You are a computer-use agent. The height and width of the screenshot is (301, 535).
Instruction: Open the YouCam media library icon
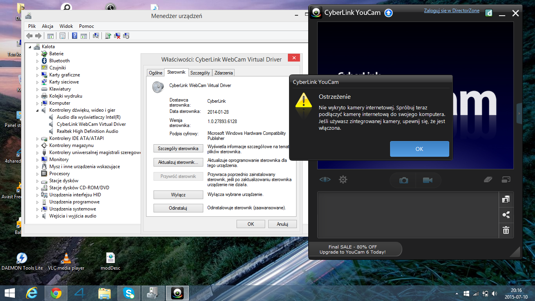[x=506, y=199]
